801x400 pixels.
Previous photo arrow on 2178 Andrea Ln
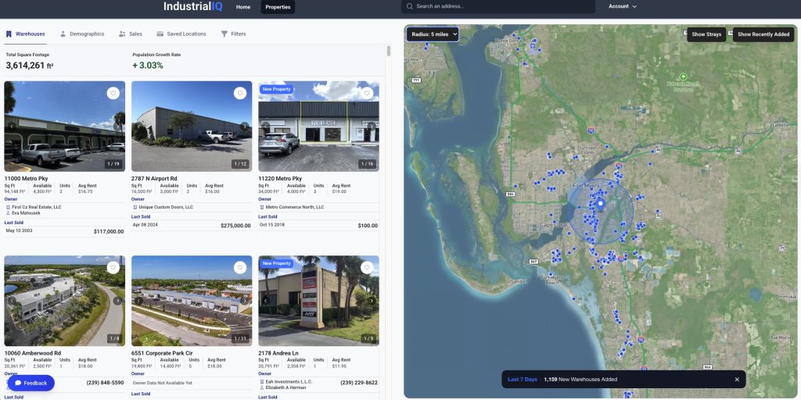point(266,300)
